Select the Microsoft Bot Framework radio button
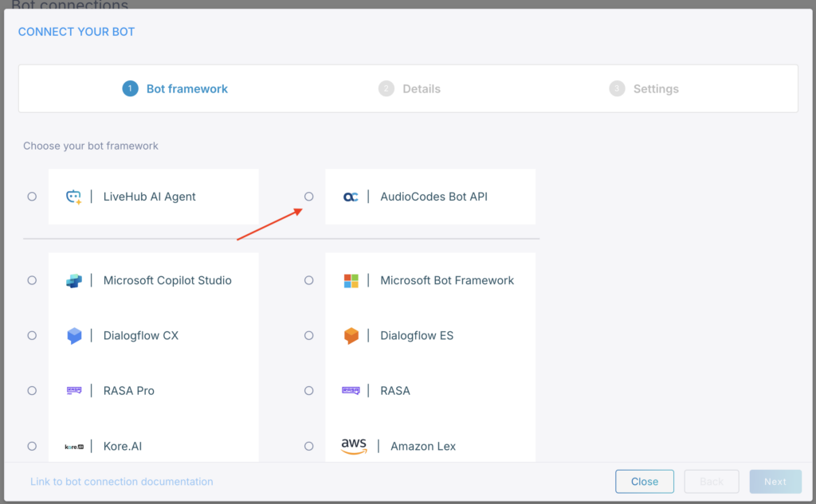The width and height of the screenshot is (816, 504). click(309, 280)
